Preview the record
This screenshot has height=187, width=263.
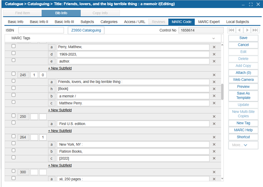click(243, 86)
